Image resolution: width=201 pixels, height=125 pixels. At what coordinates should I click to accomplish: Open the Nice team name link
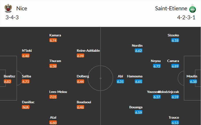click(22, 9)
